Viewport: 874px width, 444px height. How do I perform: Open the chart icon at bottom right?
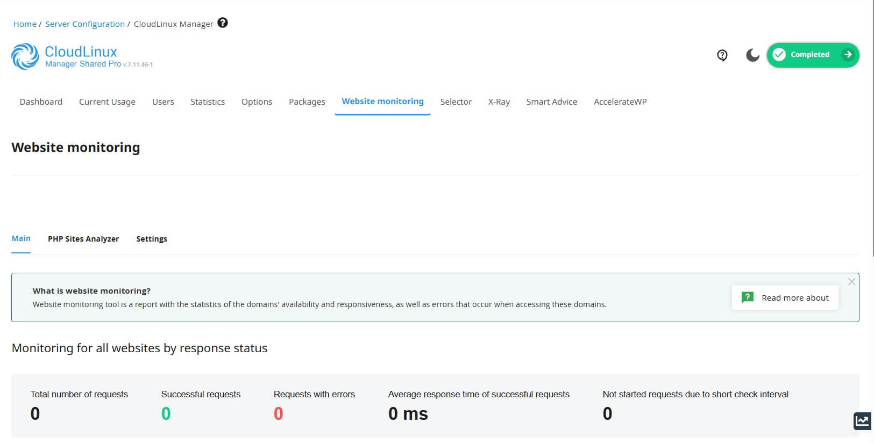[x=862, y=421]
